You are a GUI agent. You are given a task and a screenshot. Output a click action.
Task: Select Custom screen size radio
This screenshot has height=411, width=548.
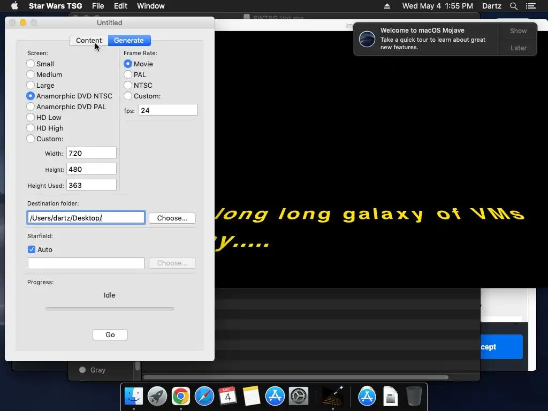click(x=31, y=139)
